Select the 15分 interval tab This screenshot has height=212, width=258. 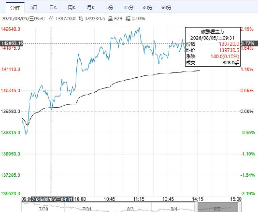(129, 7)
